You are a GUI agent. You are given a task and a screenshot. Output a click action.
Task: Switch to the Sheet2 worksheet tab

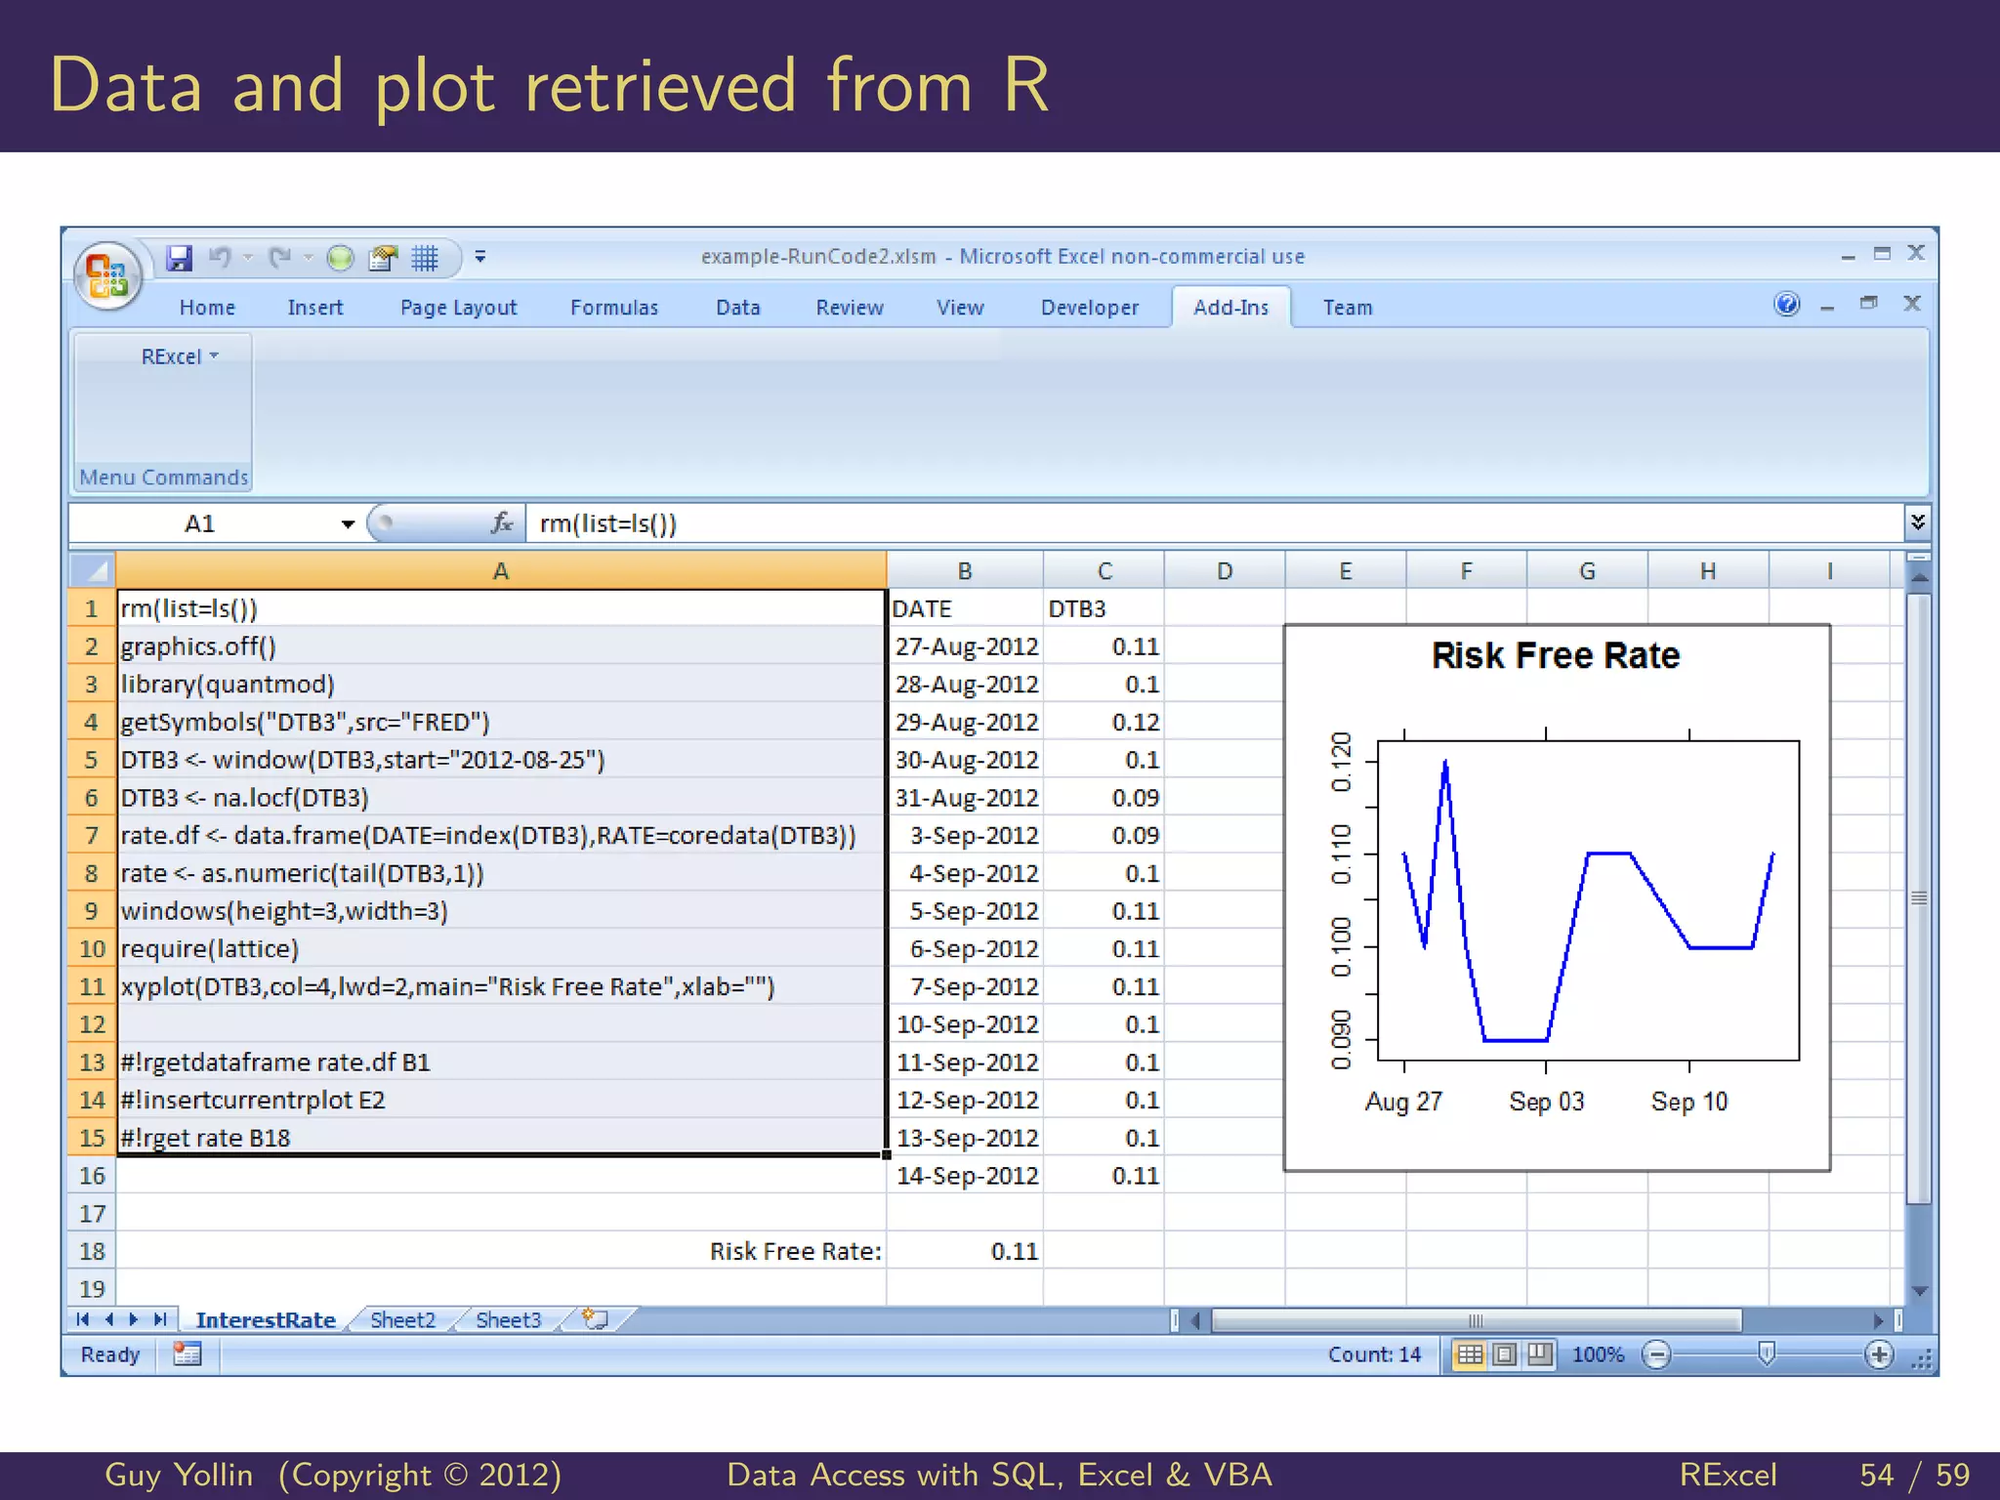[402, 1320]
